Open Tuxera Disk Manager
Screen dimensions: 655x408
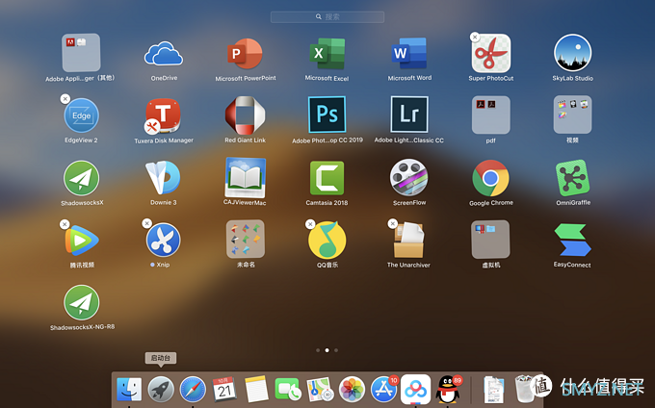pyautogui.click(x=163, y=115)
